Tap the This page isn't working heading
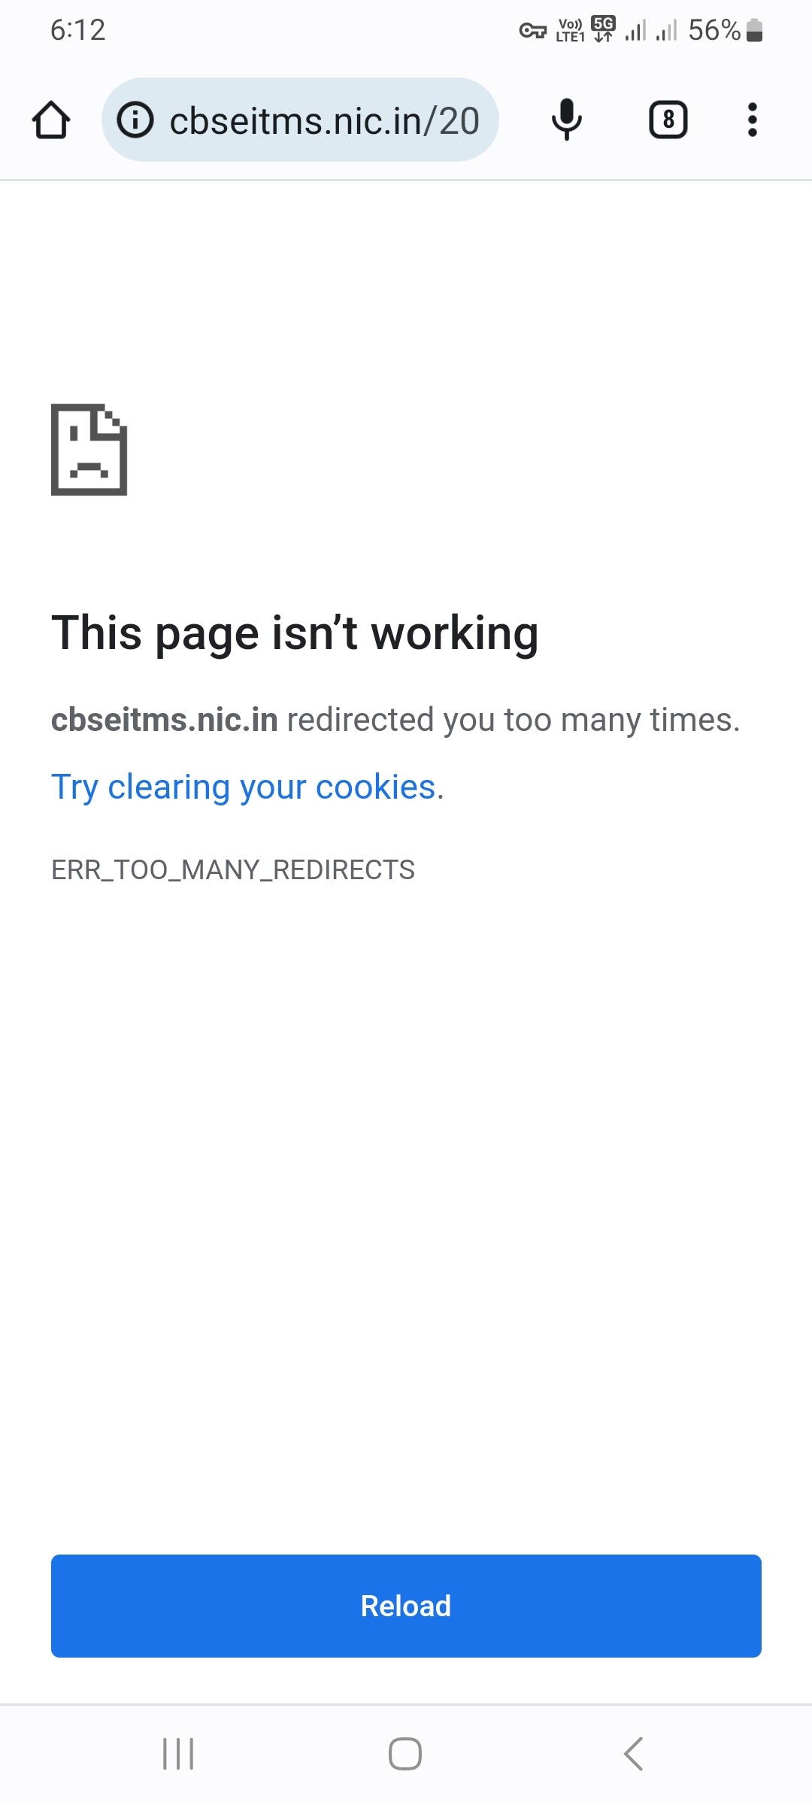Image resolution: width=812 pixels, height=1805 pixels. point(295,633)
